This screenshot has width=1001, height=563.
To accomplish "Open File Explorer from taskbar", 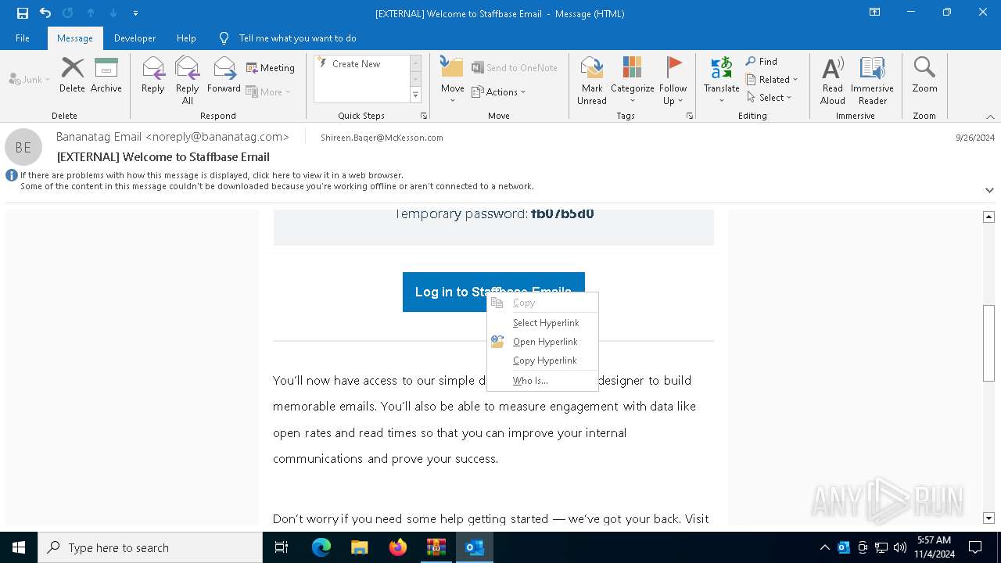I will tap(359, 547).
